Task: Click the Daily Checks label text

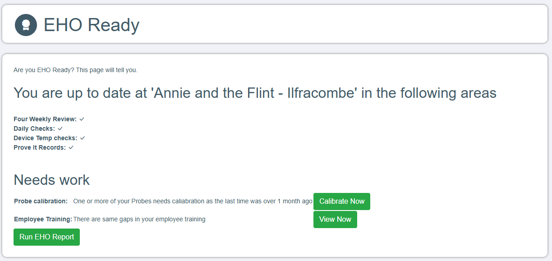Action: (x=34, y=128)
